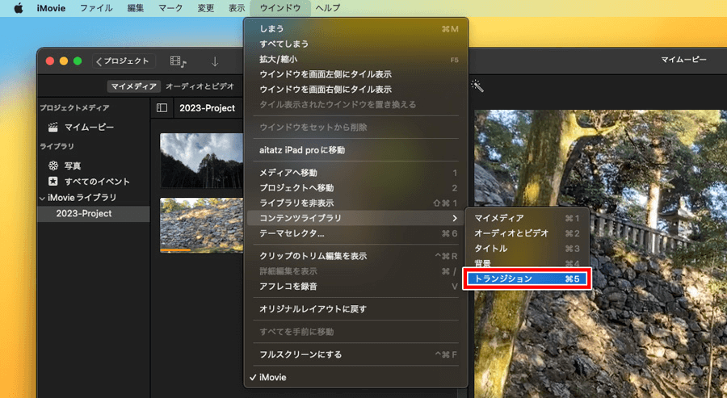Open the マーク menu
This screenshot has height=398, width=727.
tap(170, 8)
